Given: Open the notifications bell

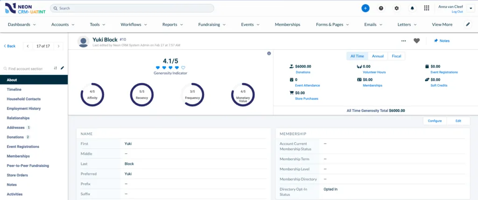Looking at the screenshot, I should 412,8.
